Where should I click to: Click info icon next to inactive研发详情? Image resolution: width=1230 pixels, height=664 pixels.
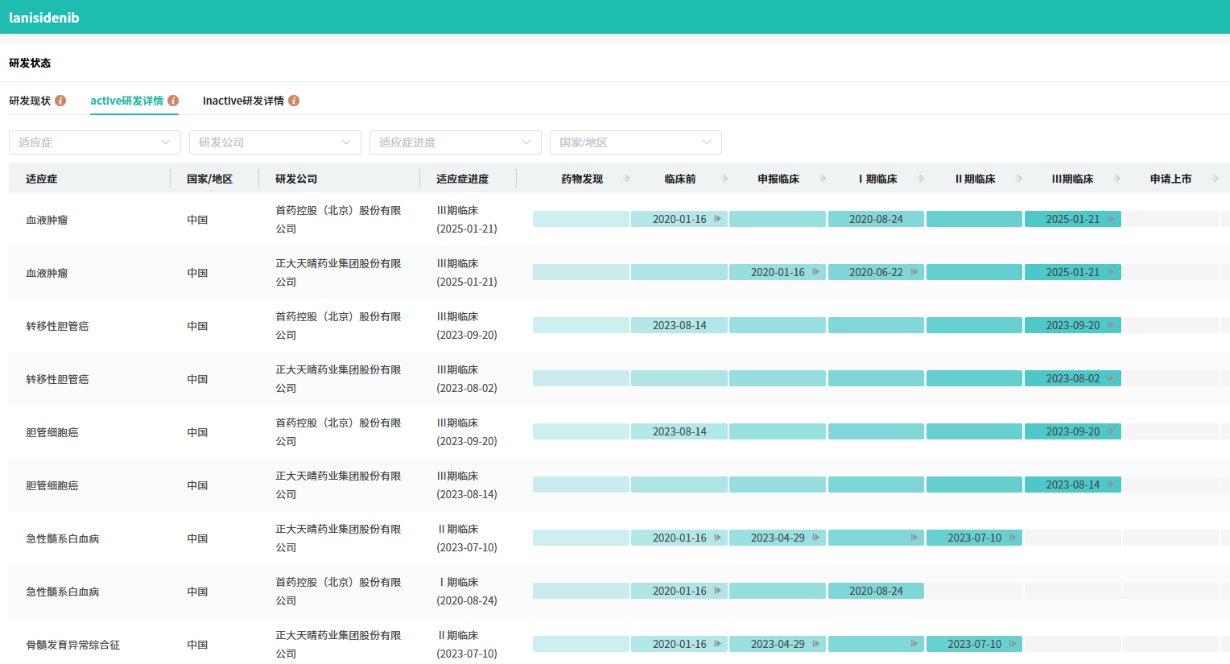tap(294, 101)
